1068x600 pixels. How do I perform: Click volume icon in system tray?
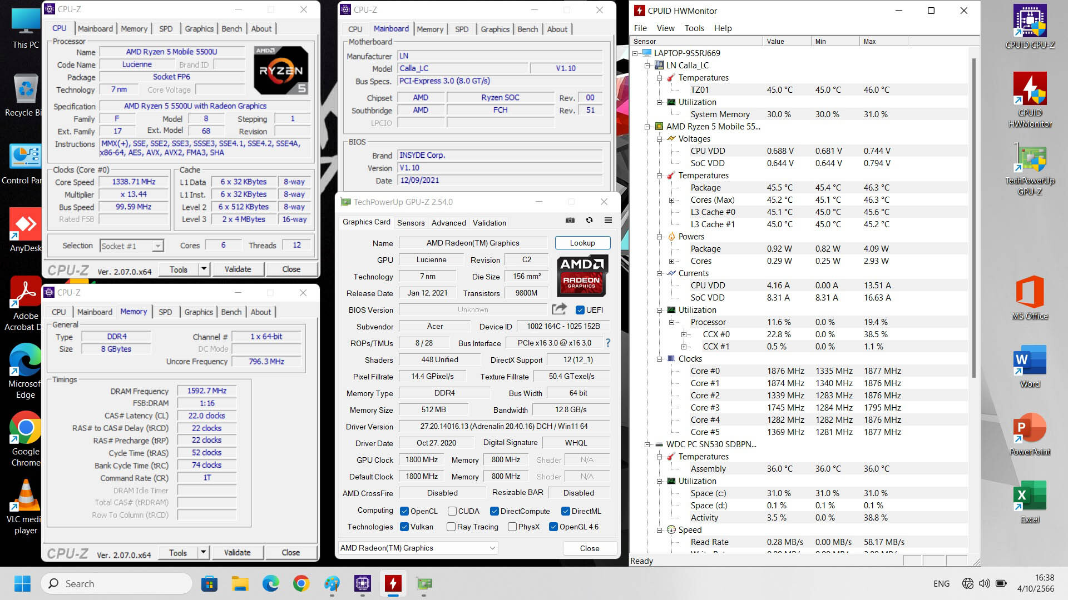(x=984, y=583)
